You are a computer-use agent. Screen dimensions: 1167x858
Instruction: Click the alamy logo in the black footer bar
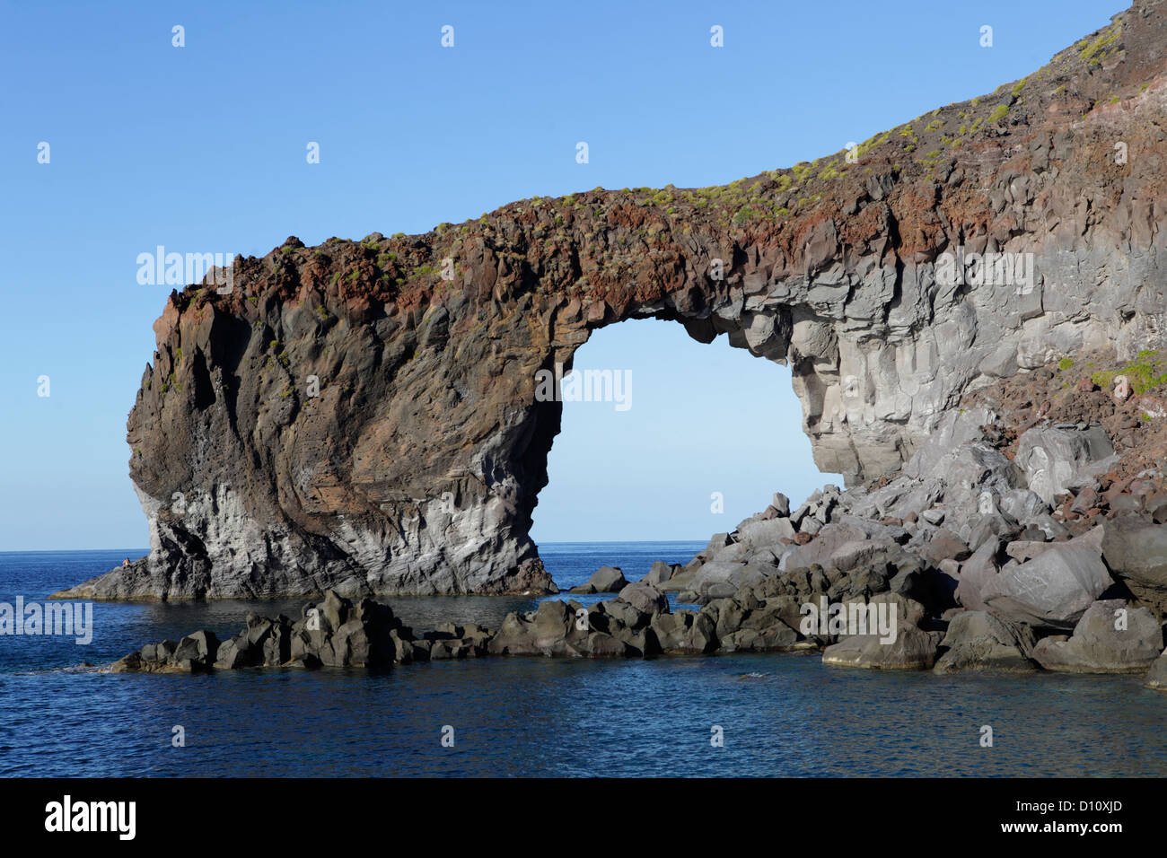coord(91,818)
